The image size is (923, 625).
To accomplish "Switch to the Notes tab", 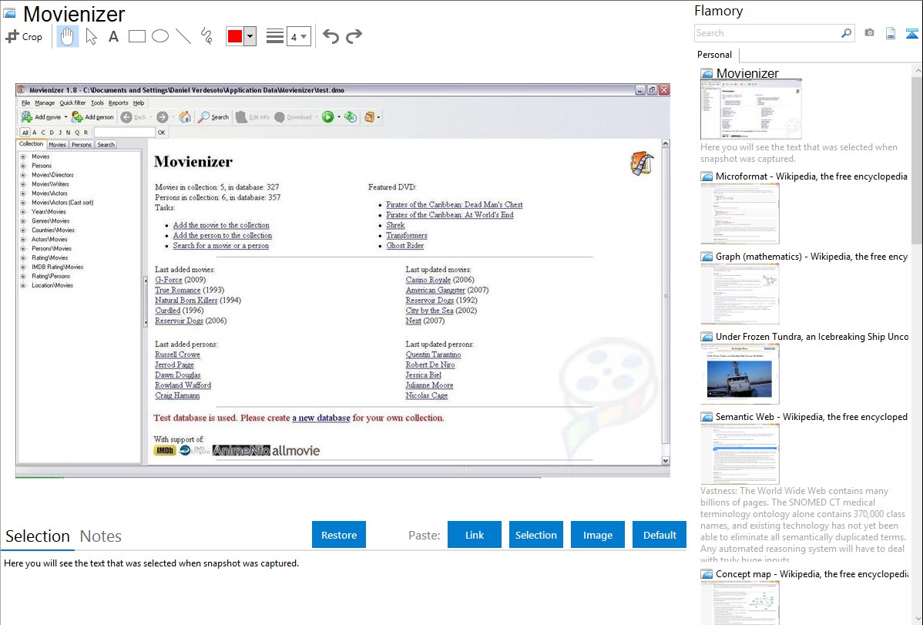I will pos(101,536).
